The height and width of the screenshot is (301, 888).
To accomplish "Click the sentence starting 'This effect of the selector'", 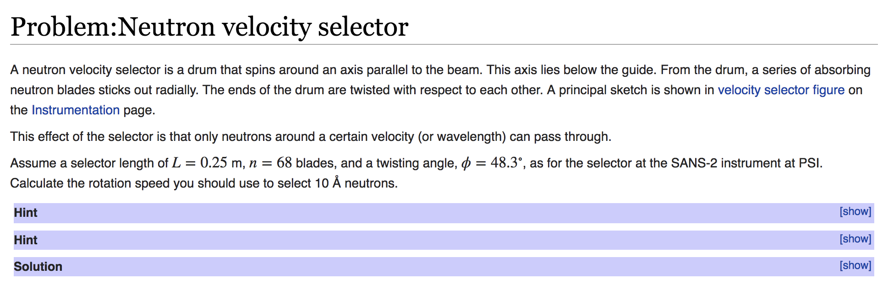I will click(311, 136).
